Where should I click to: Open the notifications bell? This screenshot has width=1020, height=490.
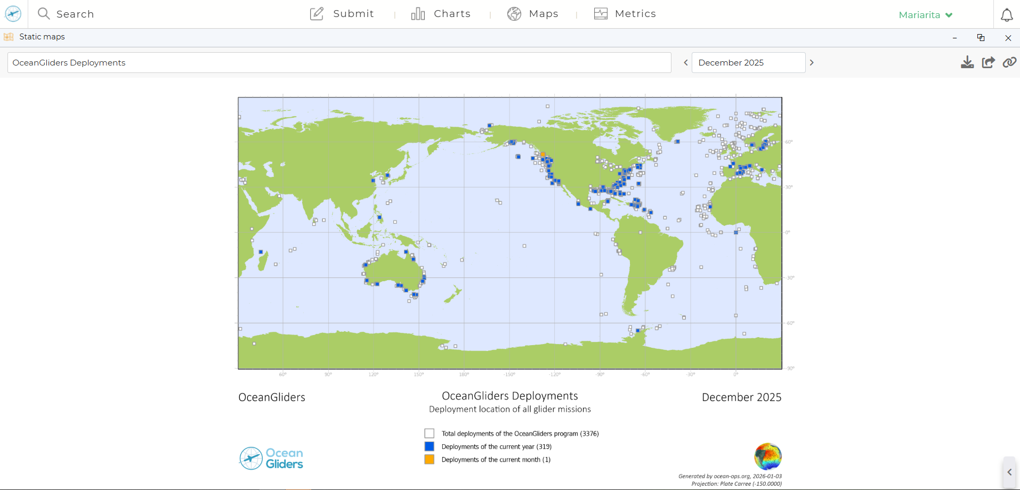coord(1006,15)
